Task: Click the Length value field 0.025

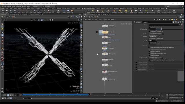Action: pos(152,41)
